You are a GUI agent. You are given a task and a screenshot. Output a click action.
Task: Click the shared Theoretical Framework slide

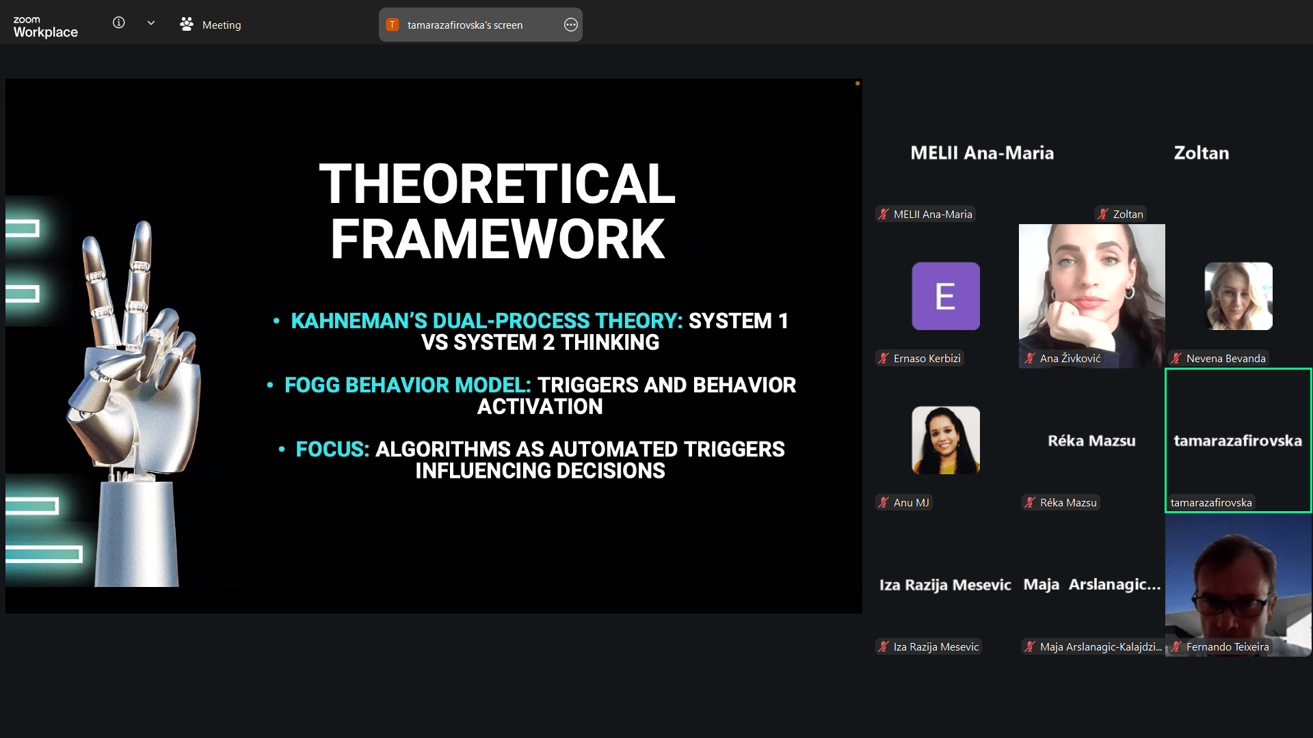point(434,345)
